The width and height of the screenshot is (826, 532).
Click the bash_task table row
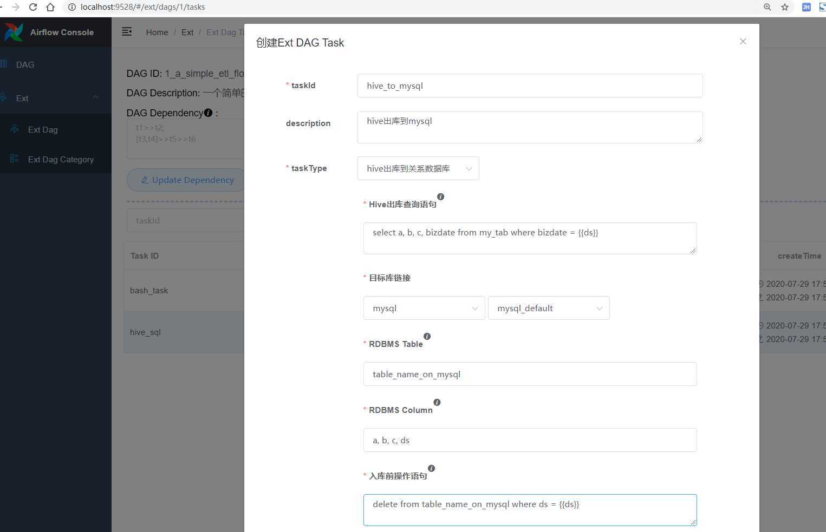coord(184,291)
